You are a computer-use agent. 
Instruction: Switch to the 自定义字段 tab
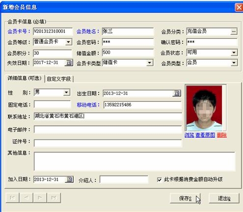[x=59, y=79]
